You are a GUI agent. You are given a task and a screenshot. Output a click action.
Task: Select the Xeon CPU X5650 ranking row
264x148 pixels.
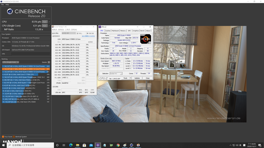[26, 102]
